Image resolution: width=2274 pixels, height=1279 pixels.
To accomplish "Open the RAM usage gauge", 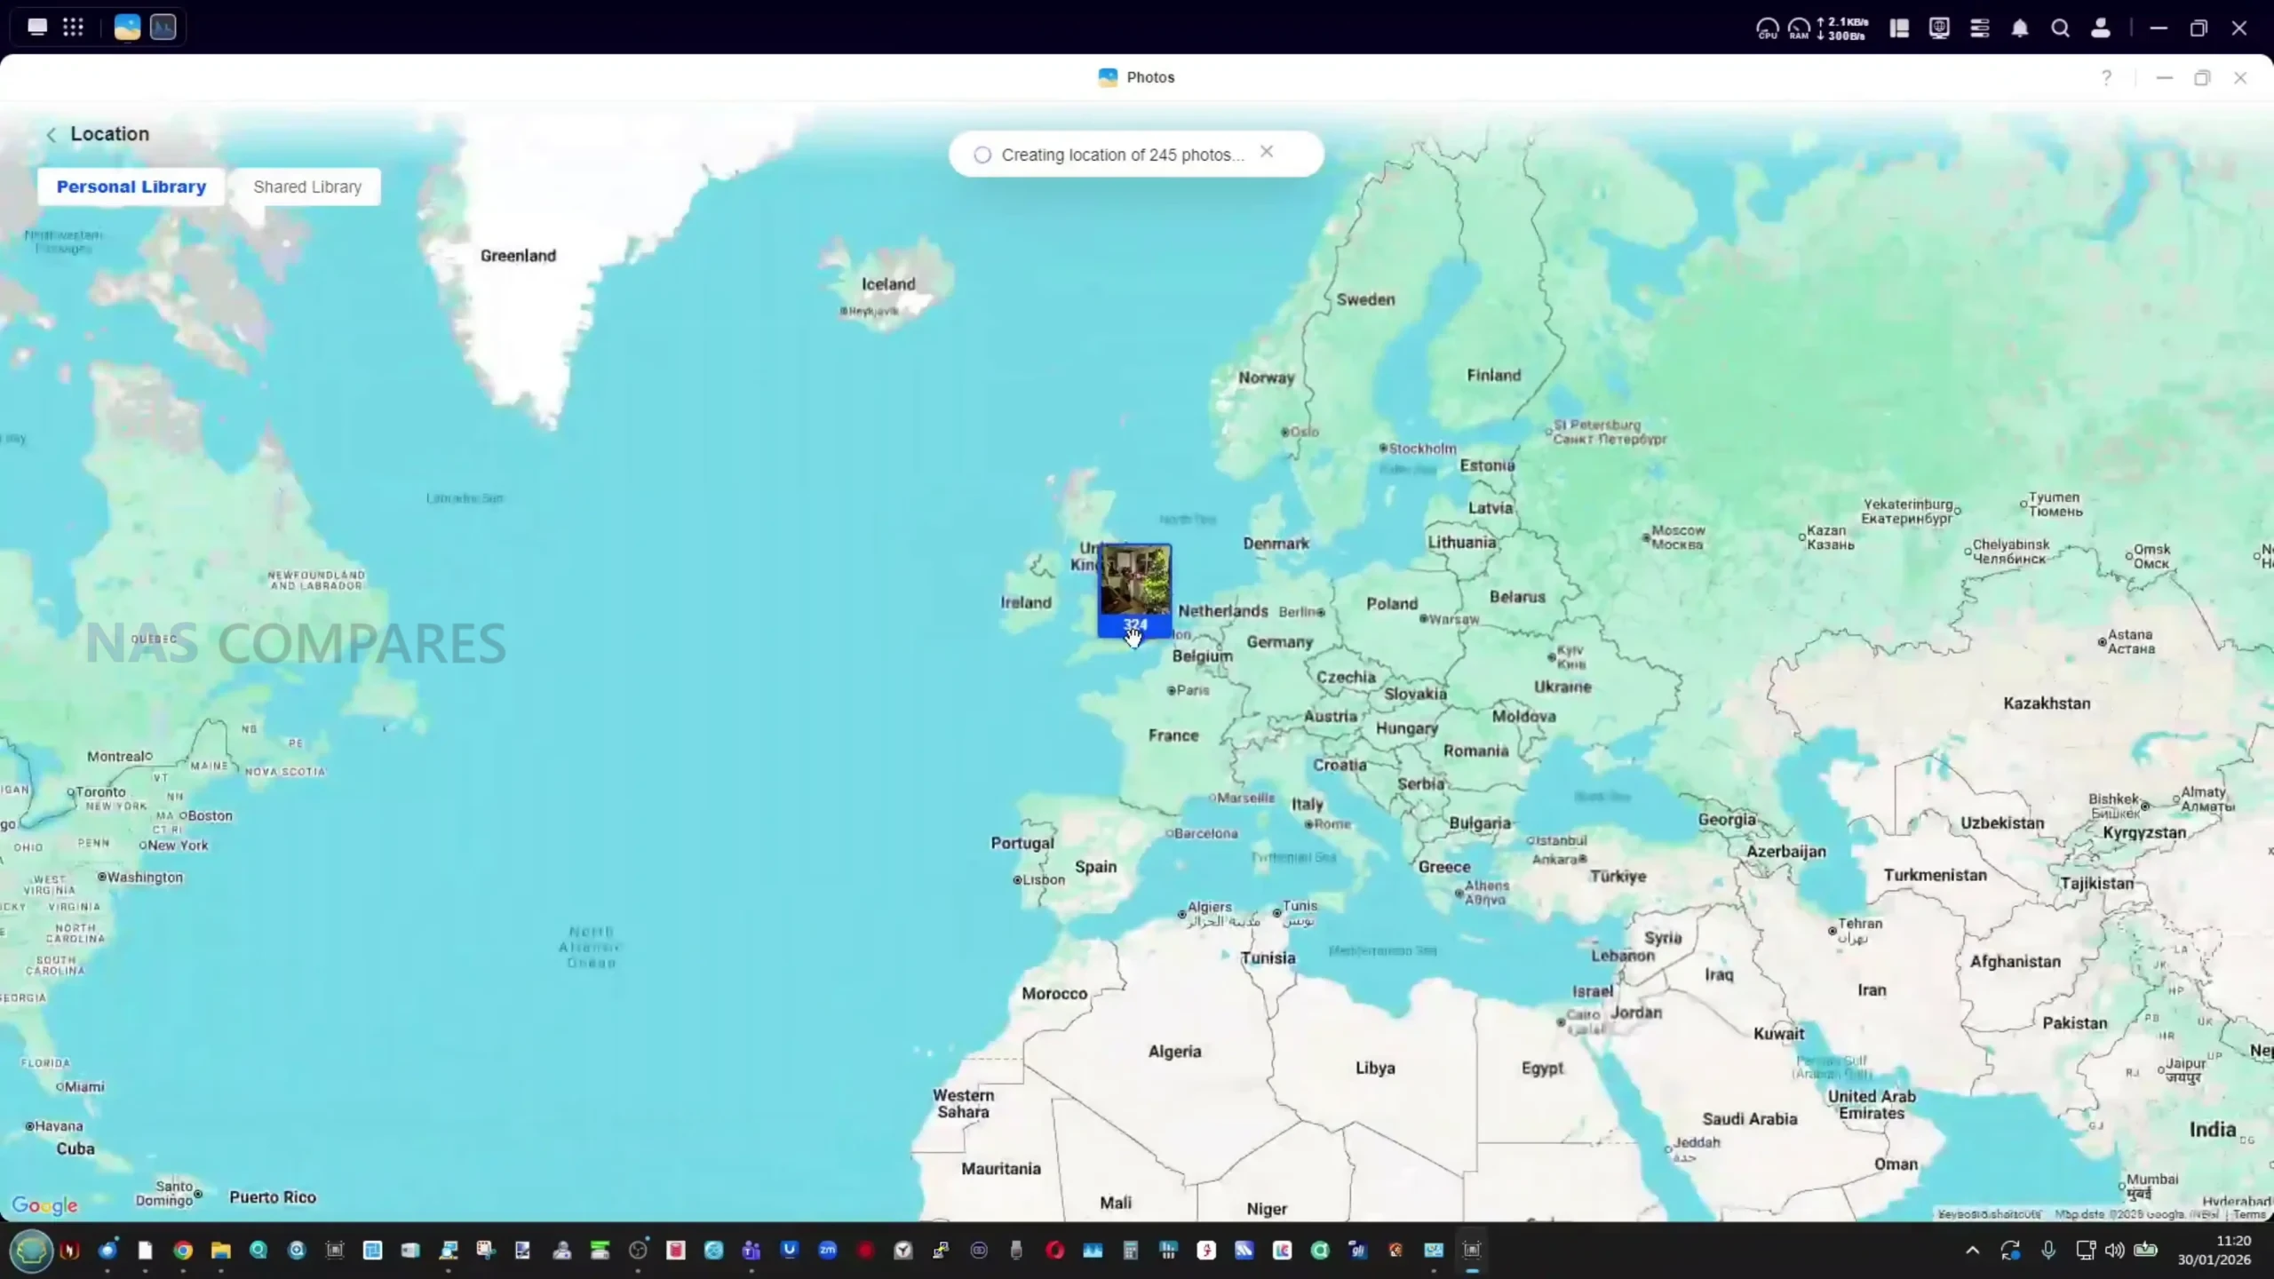I will pyautogui.click(x=1799, y=28).
